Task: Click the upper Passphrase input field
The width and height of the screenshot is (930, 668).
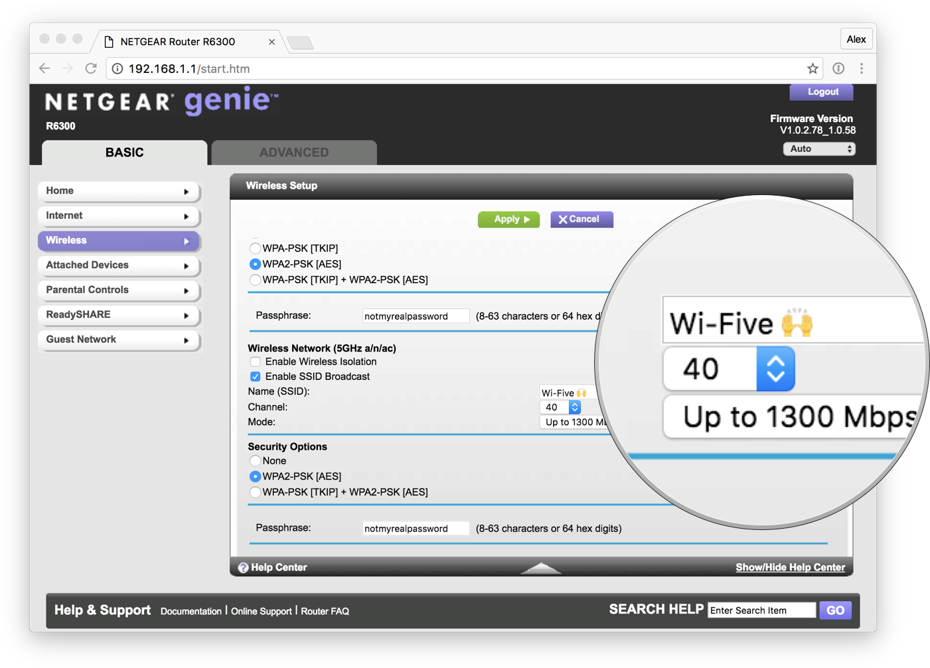Action: point(416,316)
